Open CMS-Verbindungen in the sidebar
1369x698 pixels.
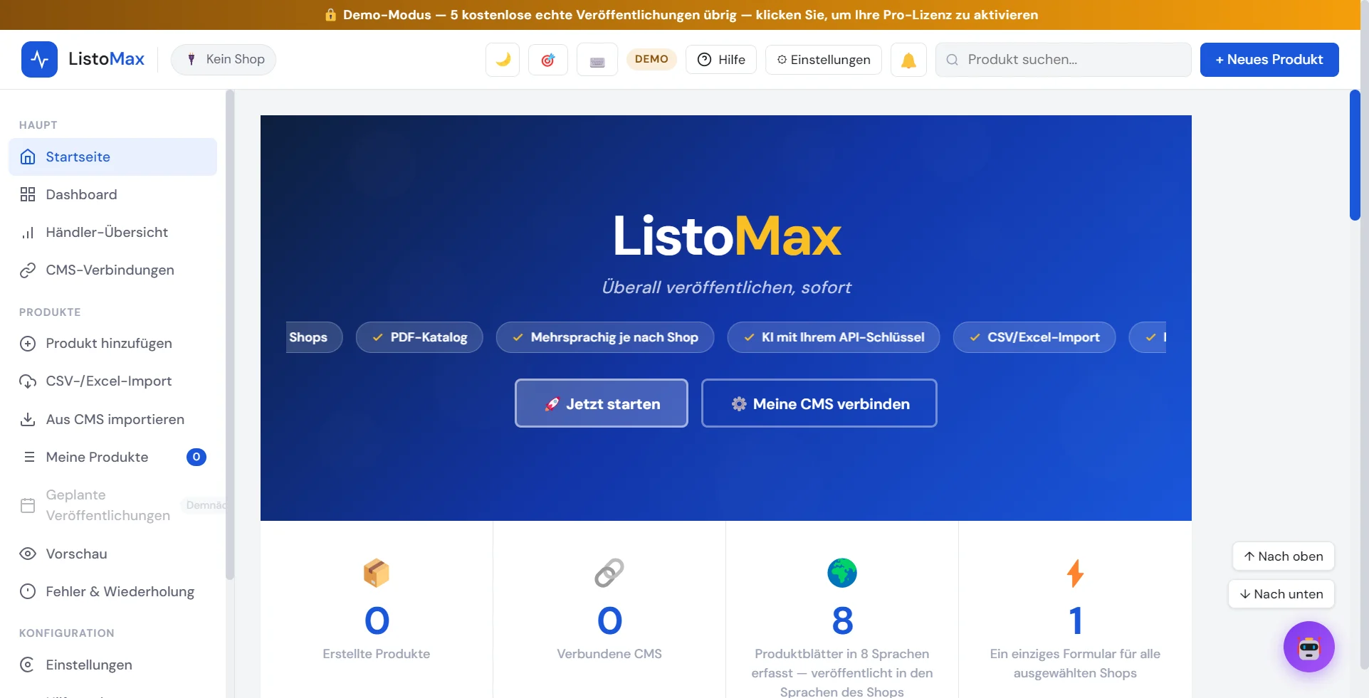pos(112,270)
